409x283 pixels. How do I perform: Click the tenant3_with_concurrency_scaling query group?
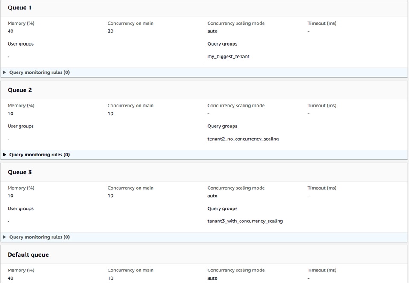(245, 221)
